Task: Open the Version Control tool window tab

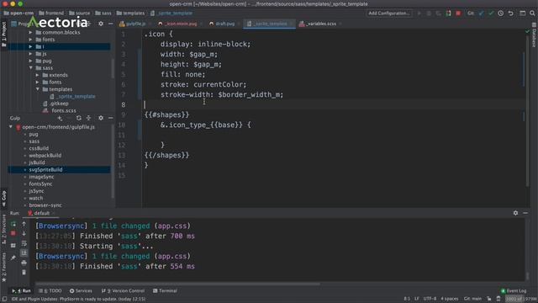Action: point(123,291)
